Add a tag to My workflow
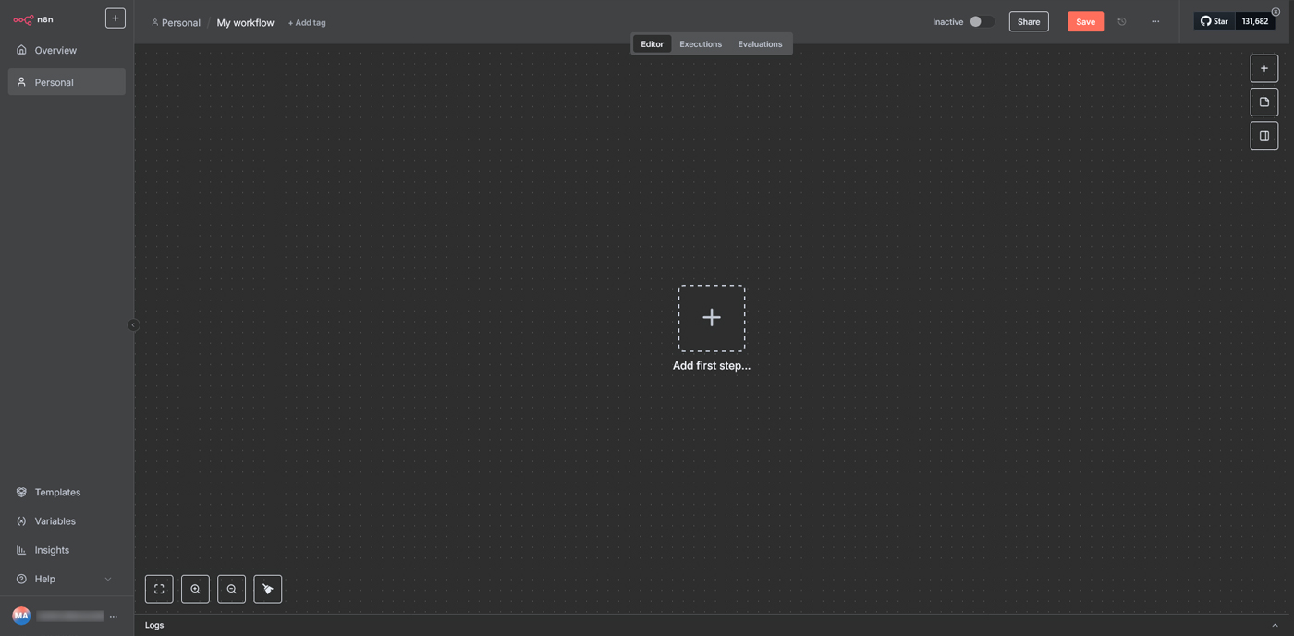Screen dimensions: 1294x636 (x=306, y=22)
